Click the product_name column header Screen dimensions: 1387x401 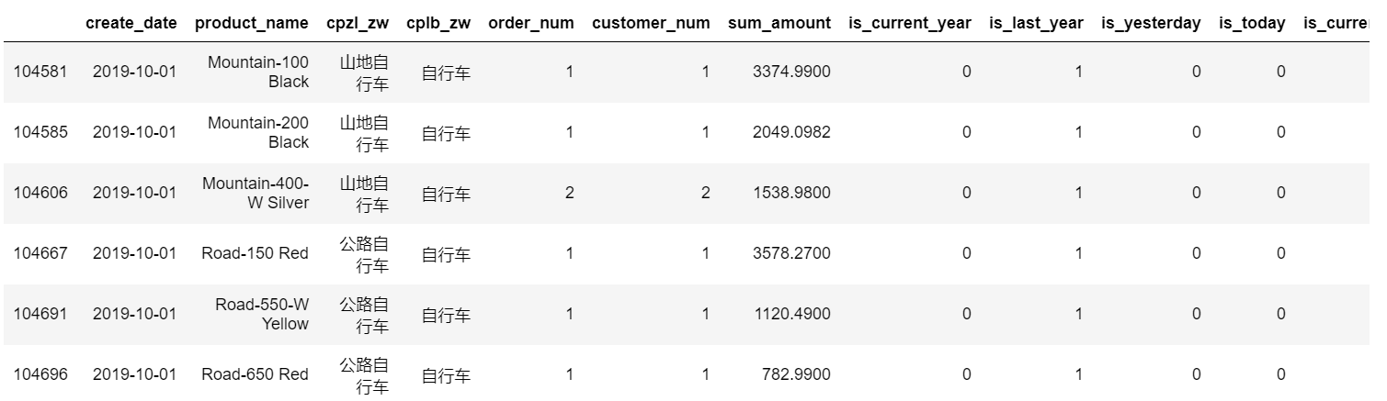pos(252,23)
